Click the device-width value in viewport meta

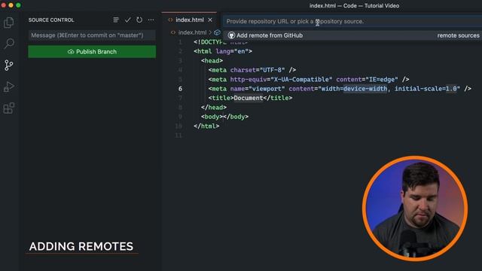365,89
